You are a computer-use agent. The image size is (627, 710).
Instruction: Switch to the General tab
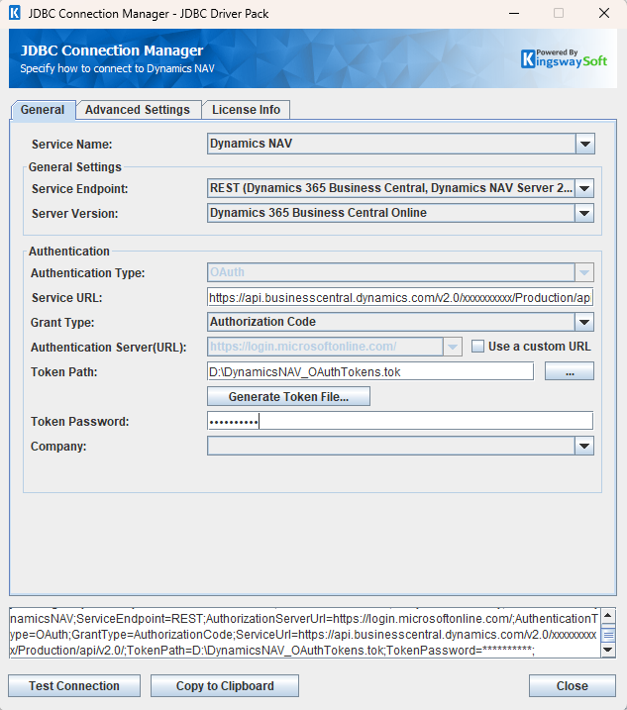pyautogui.click(x=43, y=110)
